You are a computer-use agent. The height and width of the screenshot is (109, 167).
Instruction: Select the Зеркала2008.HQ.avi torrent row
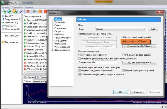coord(35,56)
